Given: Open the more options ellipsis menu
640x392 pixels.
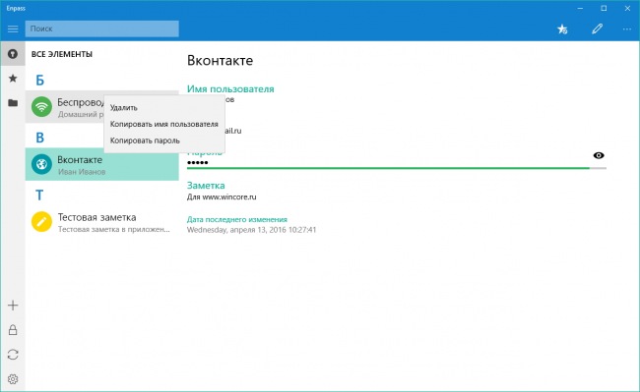Looking at the screenshot, I should pos(627,28).
